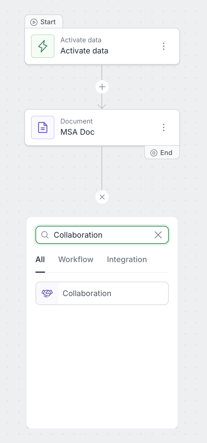
Task: Add a step using the plus connector
Action: click(x=102, y=87)
